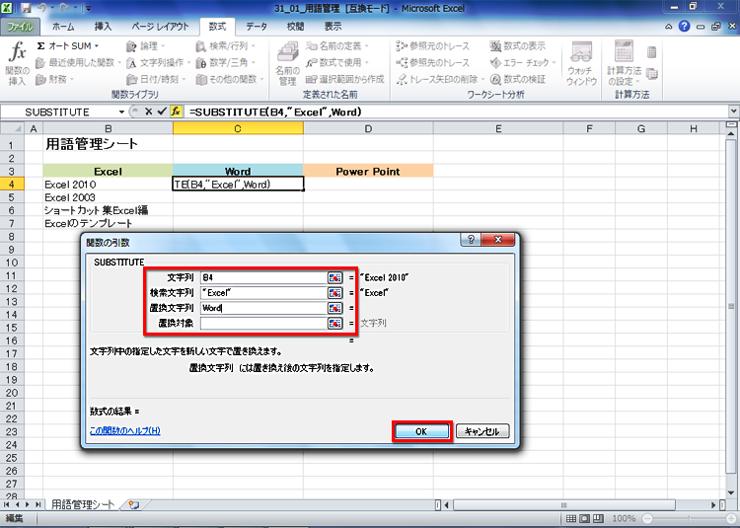Screen dimensions: 740x528
Task: Click OK in the function arguments dialog
Action: click(421, 431)
